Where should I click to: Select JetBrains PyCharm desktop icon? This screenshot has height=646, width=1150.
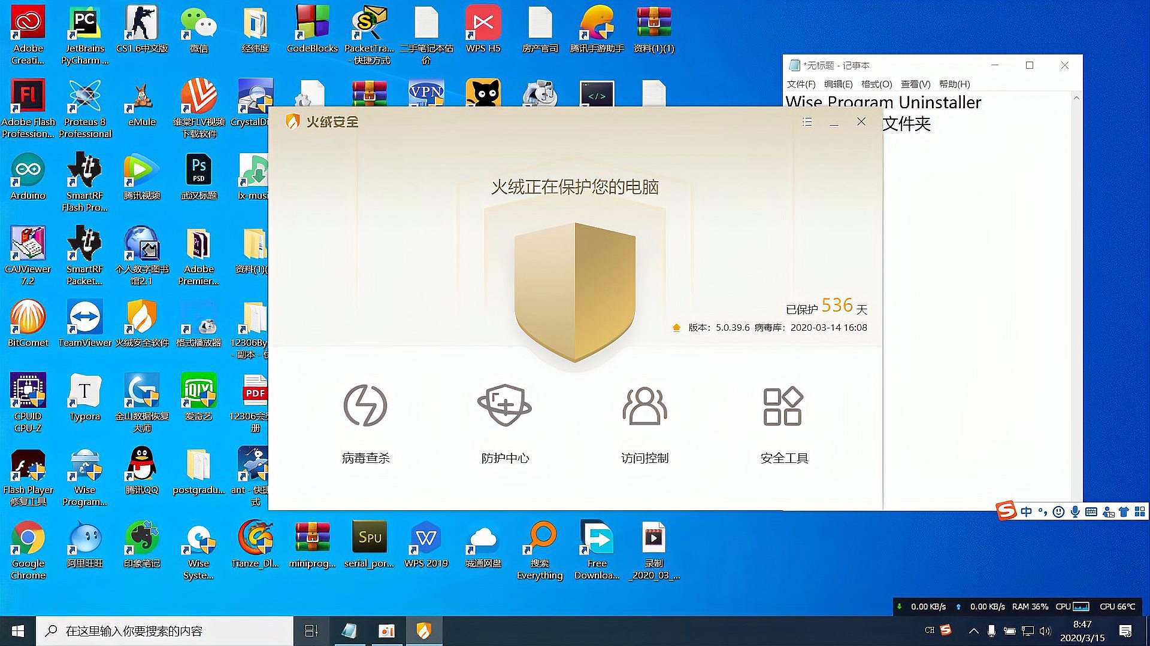click(84, 35)
